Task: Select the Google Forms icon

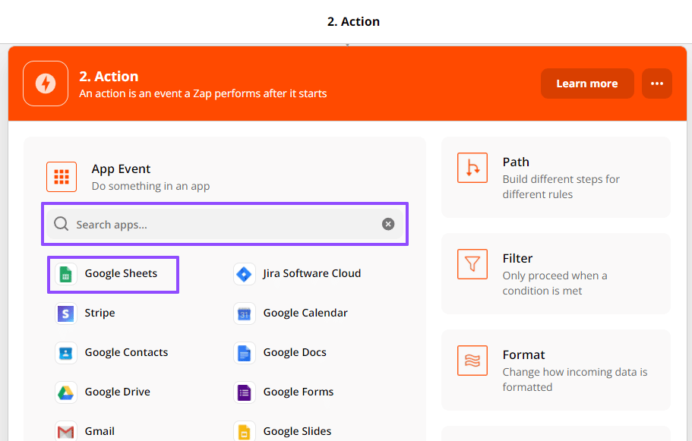Action: [244, 392]
